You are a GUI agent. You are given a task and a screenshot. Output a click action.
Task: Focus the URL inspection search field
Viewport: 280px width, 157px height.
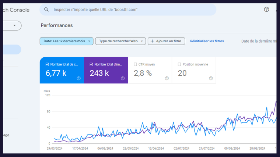pos(129,10)
